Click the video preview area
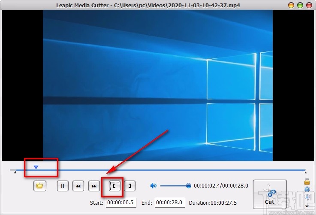The width and height of the screenshot is (316, 215). tap(158, 85)
